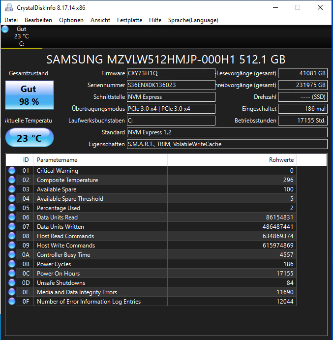Open the Datei menu
Viewport: 333px width, 340px height.
11,20
